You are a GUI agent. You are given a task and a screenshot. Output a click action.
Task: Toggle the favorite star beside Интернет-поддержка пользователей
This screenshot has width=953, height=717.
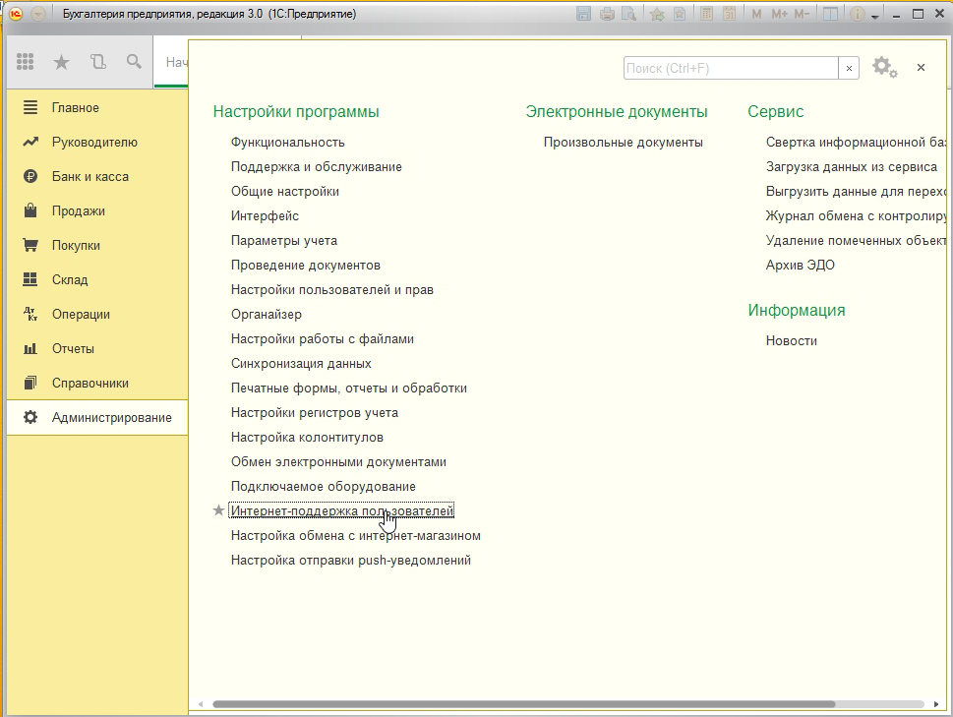click(218, 510)
